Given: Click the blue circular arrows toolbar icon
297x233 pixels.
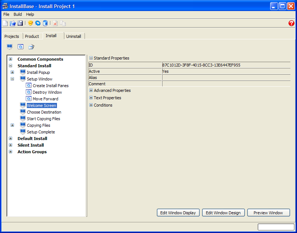Looking at the screenshot, I should point(38,23).
